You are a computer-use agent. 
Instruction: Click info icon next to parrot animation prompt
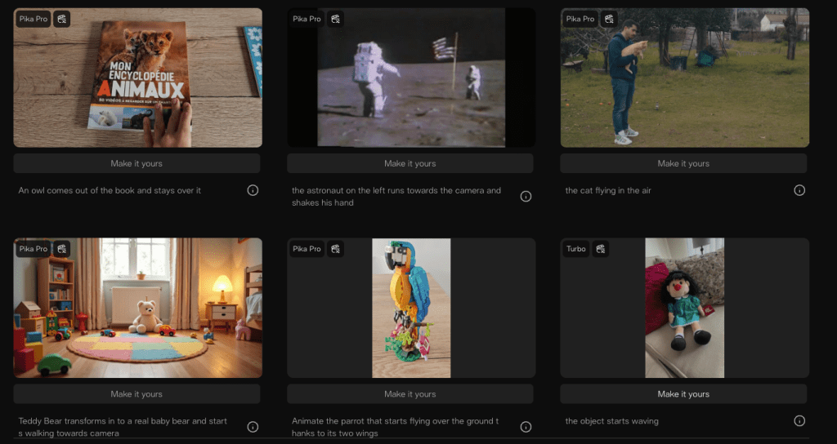click(x=526, y=427)
